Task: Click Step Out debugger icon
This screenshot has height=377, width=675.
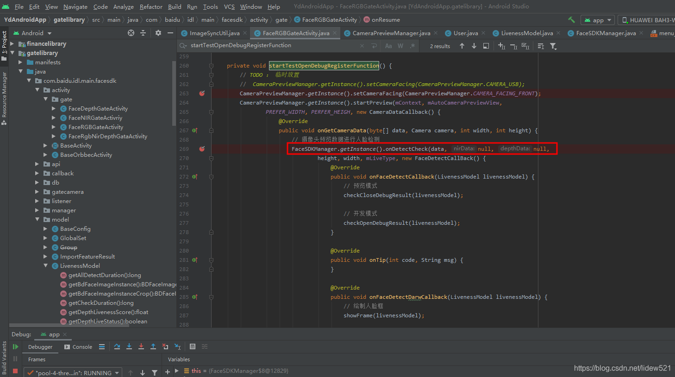Action: click(x=153, y=346)
